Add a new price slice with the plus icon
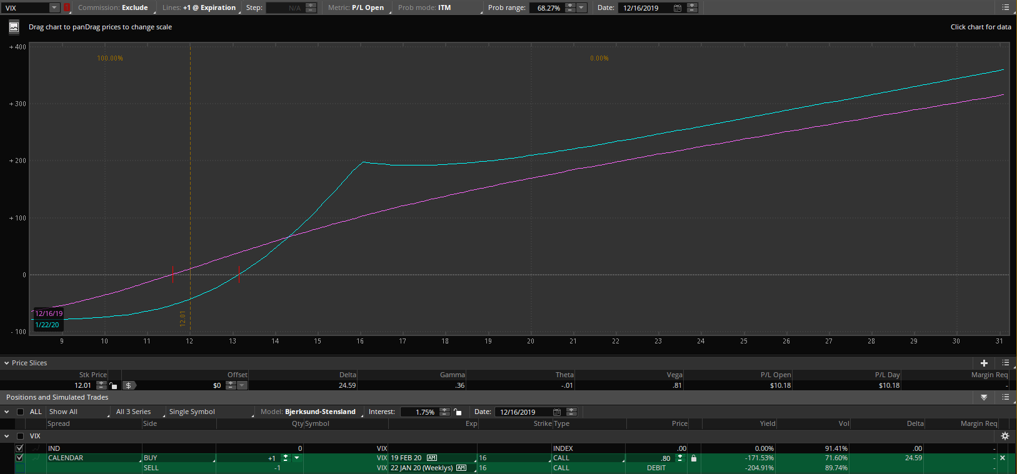The image size is (1017, 474). coord(984,363)
